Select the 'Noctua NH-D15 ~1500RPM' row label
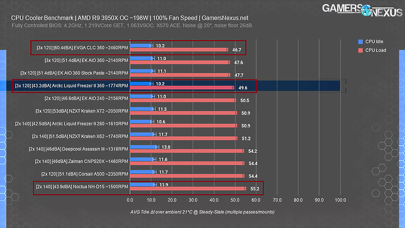This screenshot has height=228, width=405. 82,187
